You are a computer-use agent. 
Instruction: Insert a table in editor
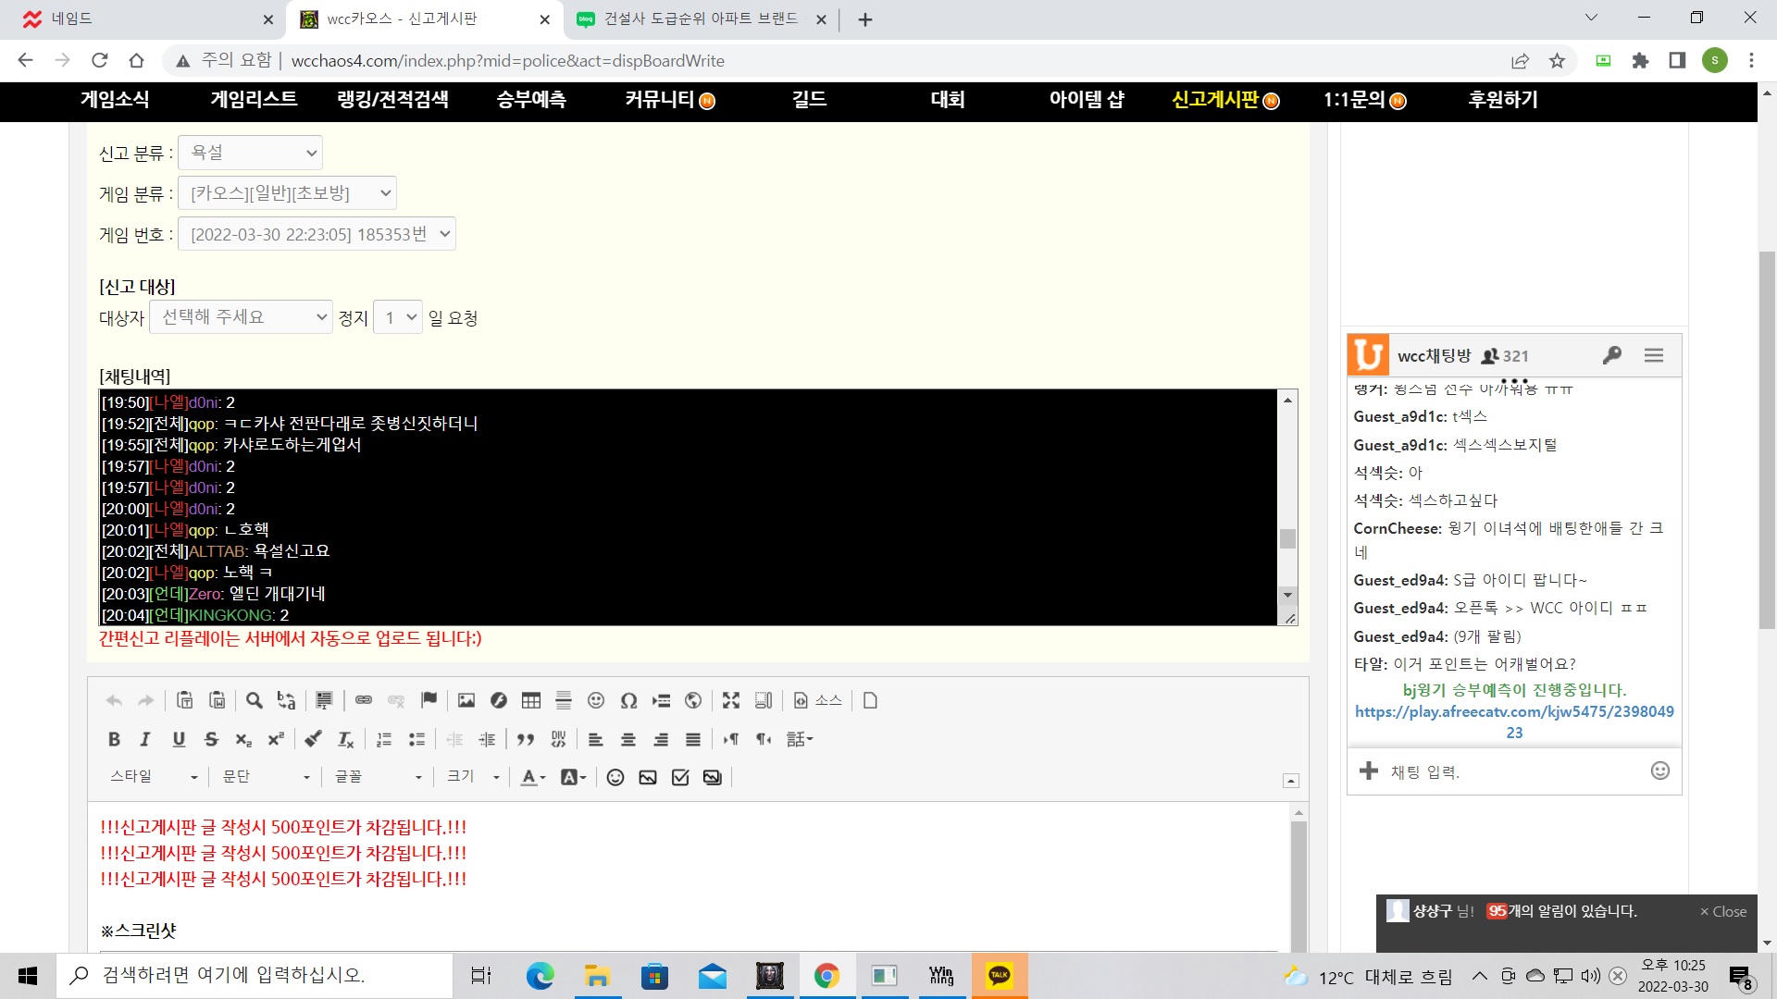531,700
